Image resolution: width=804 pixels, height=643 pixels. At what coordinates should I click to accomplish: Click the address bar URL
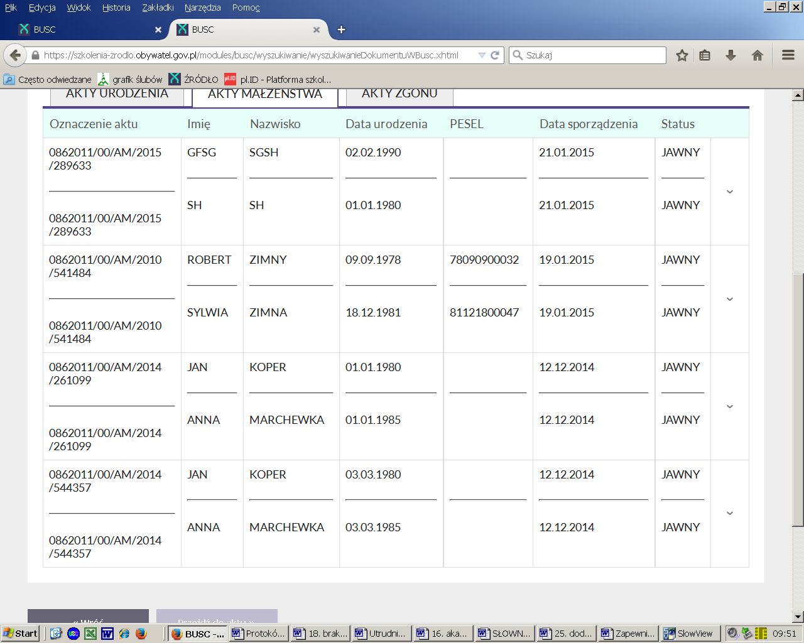click(x=251, y=55)
